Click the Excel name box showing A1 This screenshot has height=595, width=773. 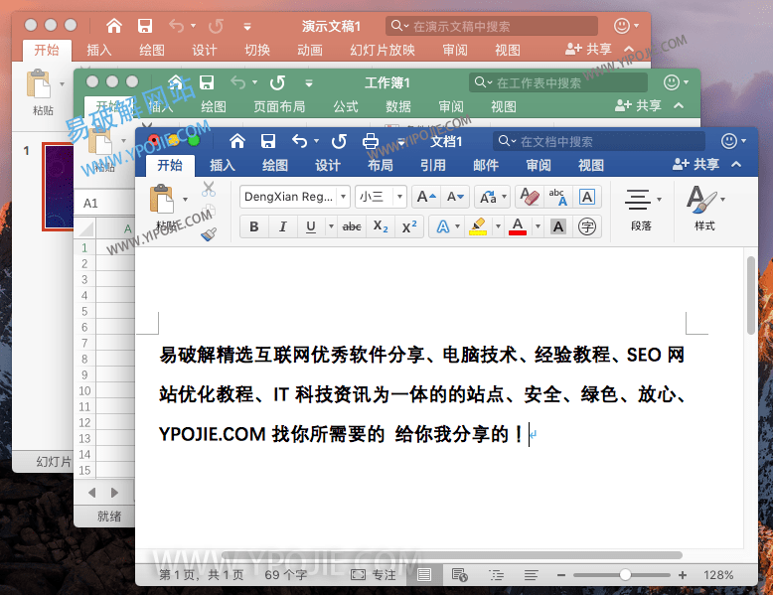tap(104, 204)
